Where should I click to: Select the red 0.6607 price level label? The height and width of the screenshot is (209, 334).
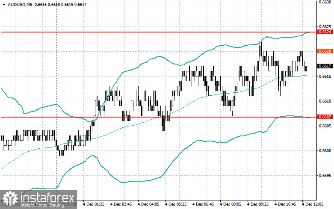click(325, 117)
